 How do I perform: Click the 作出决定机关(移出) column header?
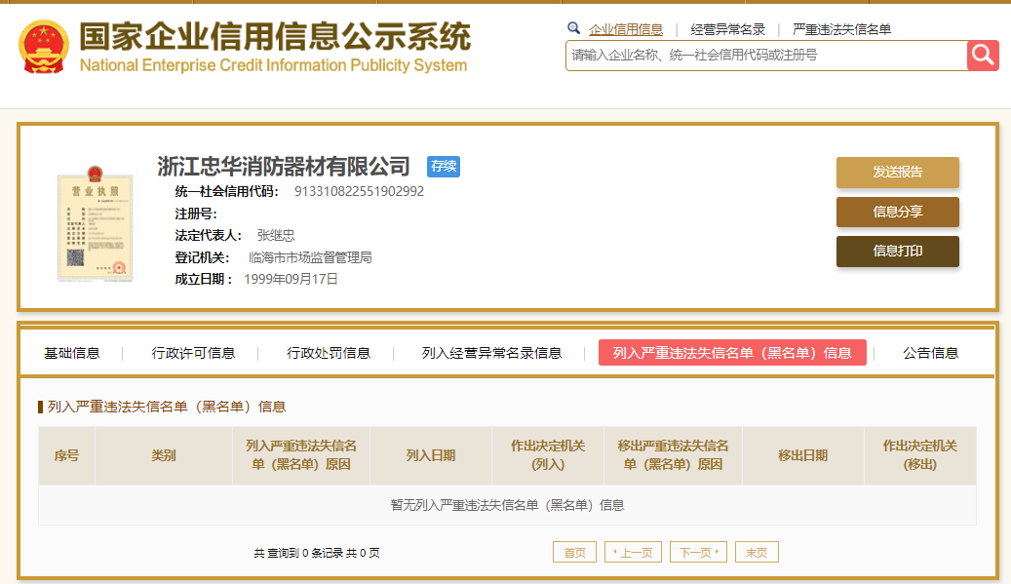(920, 455)
